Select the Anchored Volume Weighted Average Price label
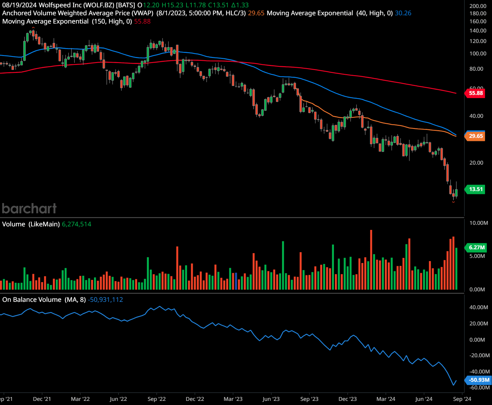 [x=78, y=13]
